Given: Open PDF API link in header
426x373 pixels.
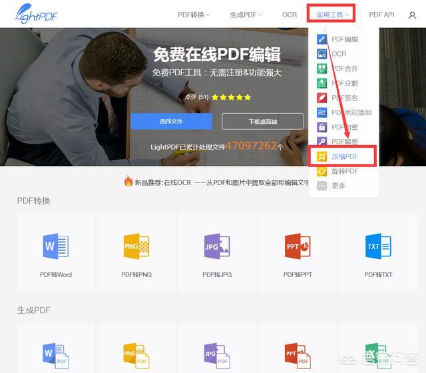Looking at the screenshot, I should click(381, 15).
